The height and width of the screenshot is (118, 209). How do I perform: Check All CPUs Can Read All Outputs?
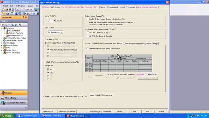(88, 36)
